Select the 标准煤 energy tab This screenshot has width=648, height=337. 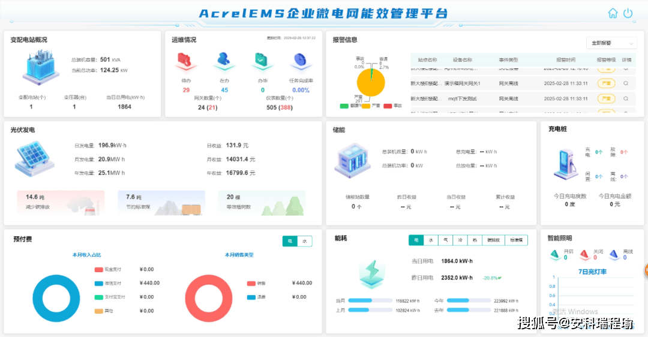pyautogui.click(x=516, y=240)
